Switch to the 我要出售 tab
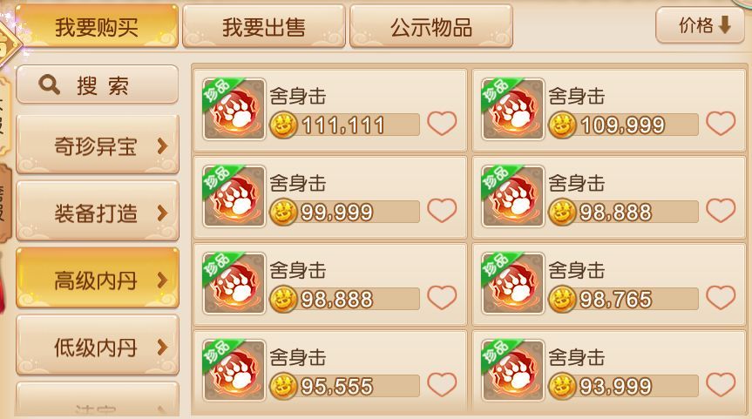 [x=264, y=26]
